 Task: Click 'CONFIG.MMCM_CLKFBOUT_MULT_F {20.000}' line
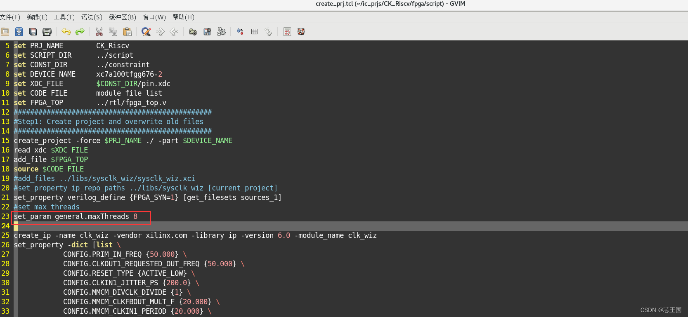point(142,302)
